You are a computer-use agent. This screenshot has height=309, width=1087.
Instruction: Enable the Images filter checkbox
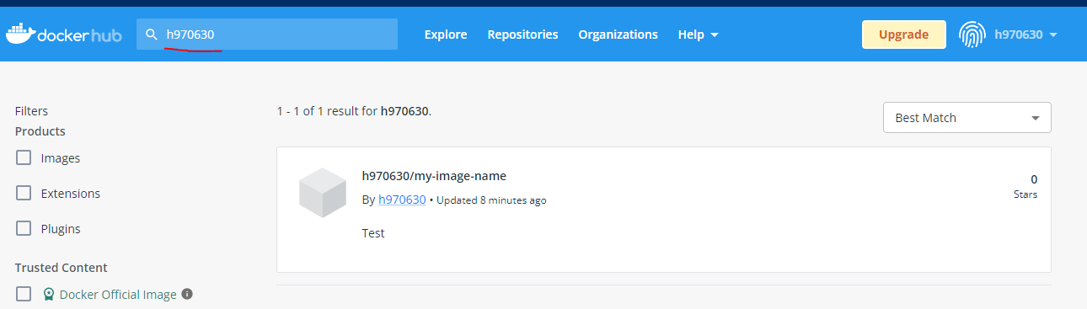[x=24, y=157]
